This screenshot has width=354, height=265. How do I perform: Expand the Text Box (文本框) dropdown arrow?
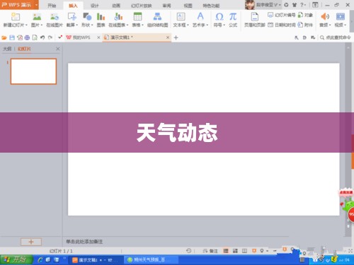[188, 25]
